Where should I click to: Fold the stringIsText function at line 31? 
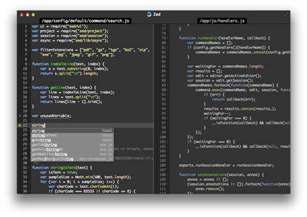[x=29, y=168]
